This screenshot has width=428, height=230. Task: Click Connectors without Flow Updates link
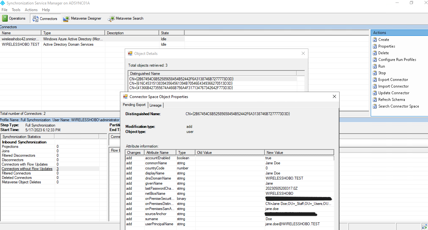pos(27,169)
